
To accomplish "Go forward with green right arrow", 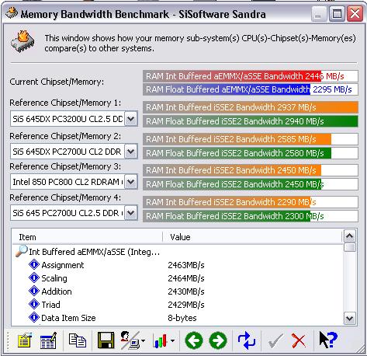I will coord(218,340).
